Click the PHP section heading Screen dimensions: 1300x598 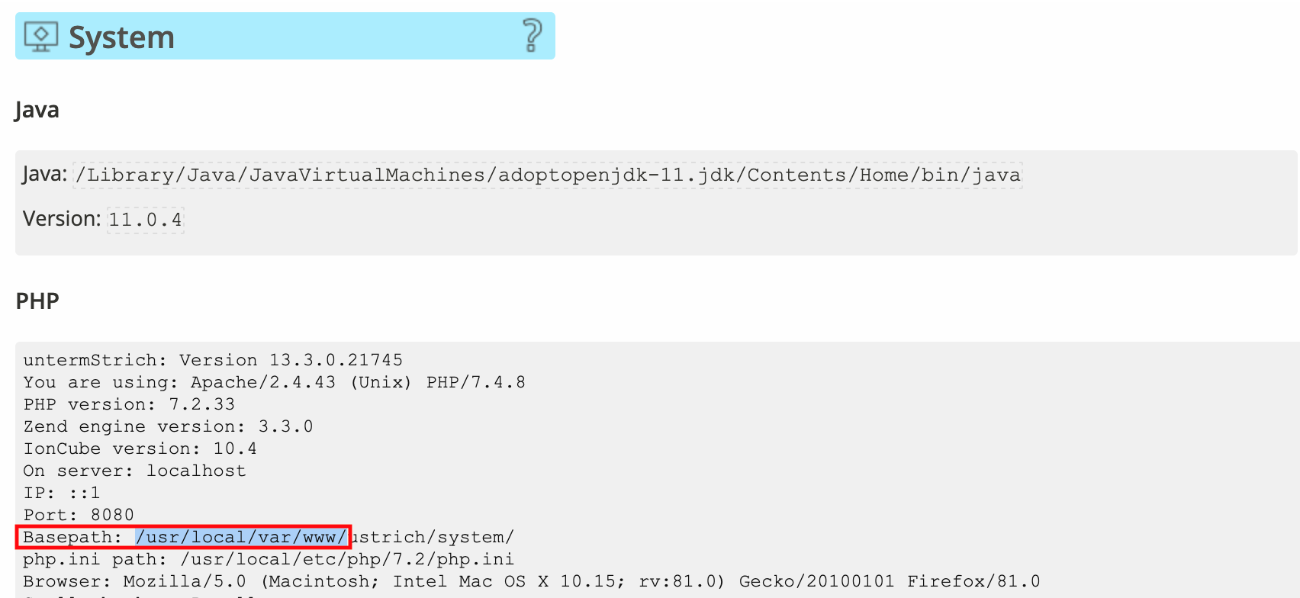37,301
